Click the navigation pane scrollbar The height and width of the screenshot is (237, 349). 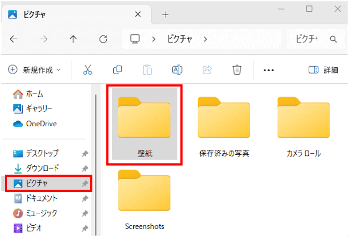coord(96,165)
